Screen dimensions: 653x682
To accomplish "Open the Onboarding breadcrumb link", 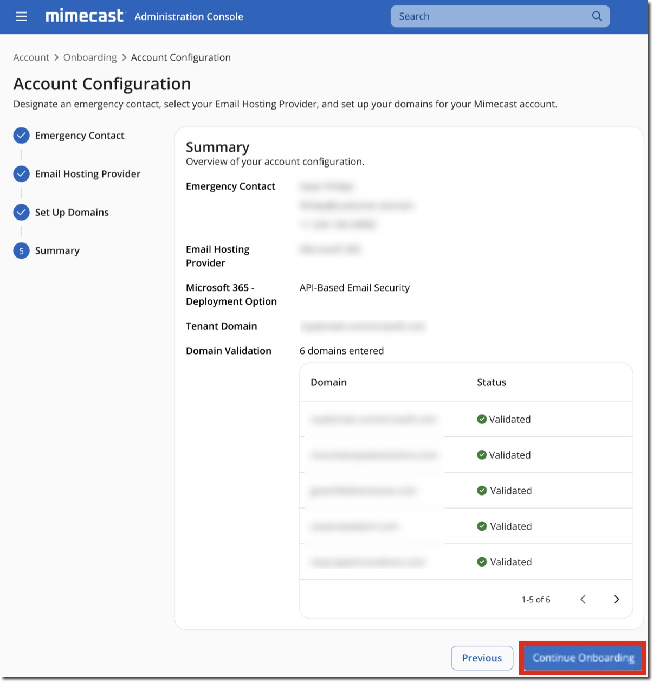I will [90, 57].
